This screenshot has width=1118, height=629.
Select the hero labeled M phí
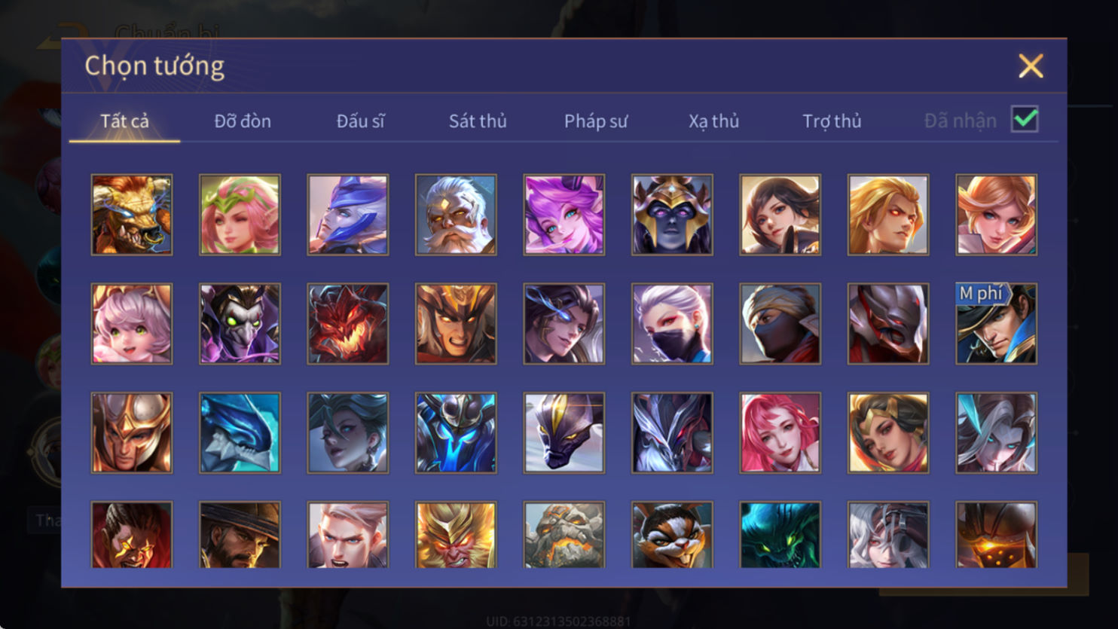pyautogui.click(x=996, y=324)
